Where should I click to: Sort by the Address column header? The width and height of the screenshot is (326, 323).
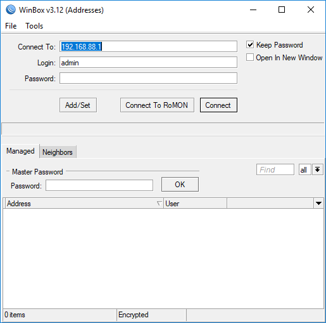tap(84, 204)
